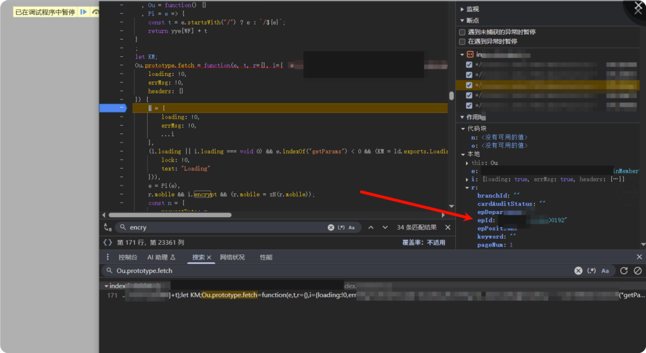Uncheck the highlighted active breakpoint checkbox

coord(469,86)
